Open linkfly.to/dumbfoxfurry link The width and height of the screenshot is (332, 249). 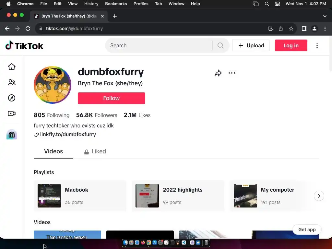tap(68, 135)
